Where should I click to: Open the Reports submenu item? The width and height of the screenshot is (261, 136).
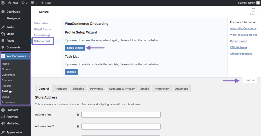(6, 86)
